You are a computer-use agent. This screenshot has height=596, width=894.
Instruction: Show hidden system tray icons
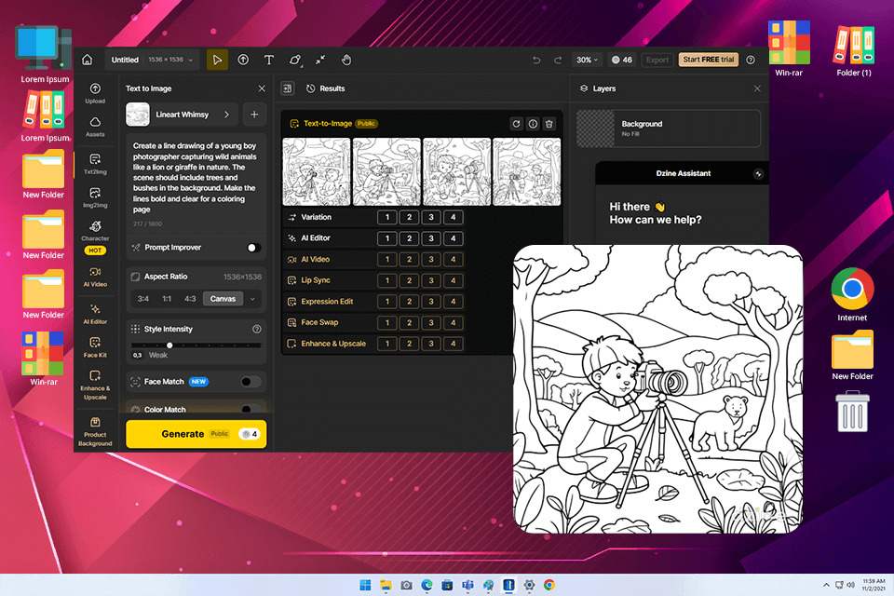(x=826, y=585)
